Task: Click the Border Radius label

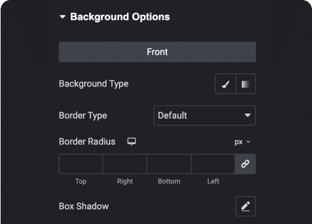Action: click(87, 141)
